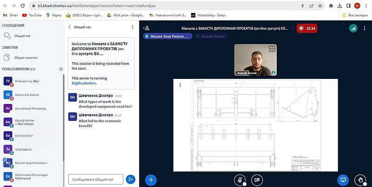Follow the BigBlueButton link
Image resolution: width=372 pixels, height=187 pixels.
coord(84,83)
